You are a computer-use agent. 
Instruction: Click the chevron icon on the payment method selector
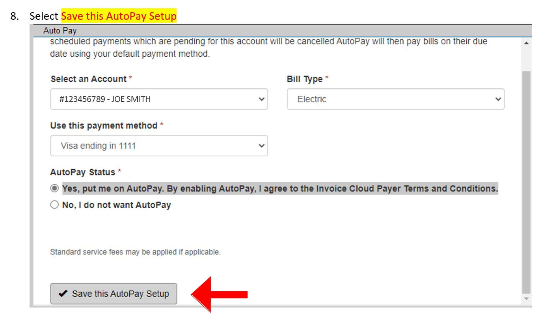[261, 145]
